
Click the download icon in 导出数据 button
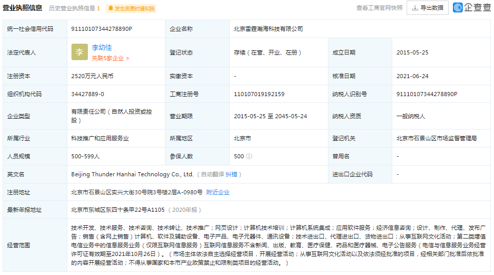point(415,8)
